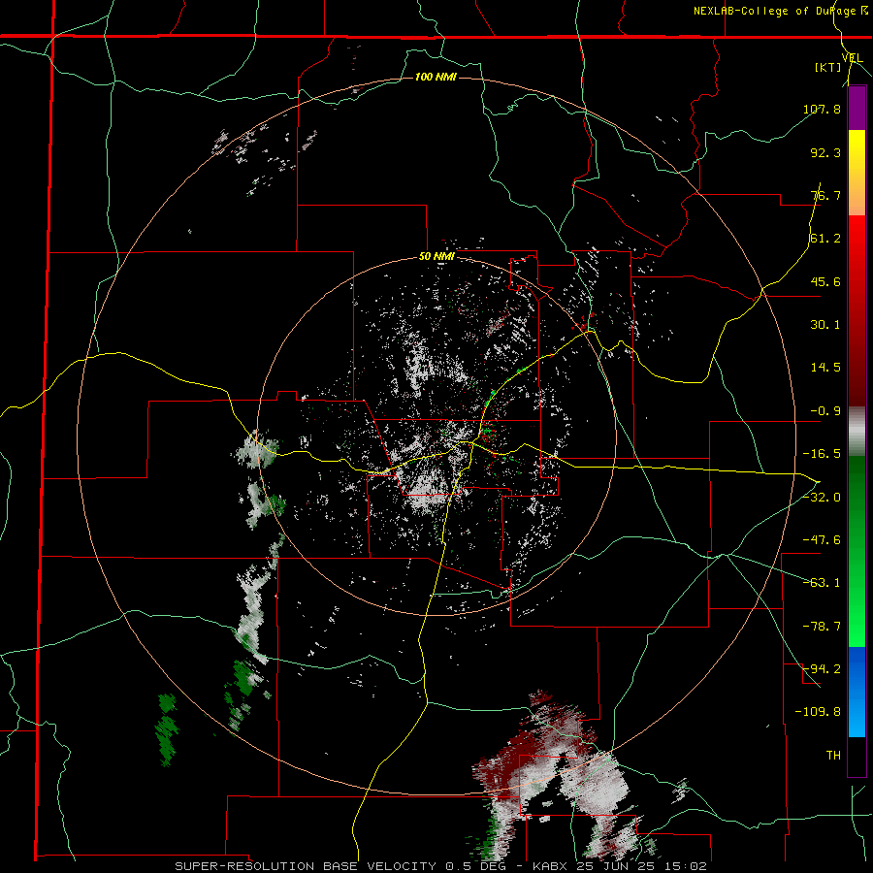Select the 30.1 scale value
This screenshot has height=873, width=873.
[x=825, y=325]
